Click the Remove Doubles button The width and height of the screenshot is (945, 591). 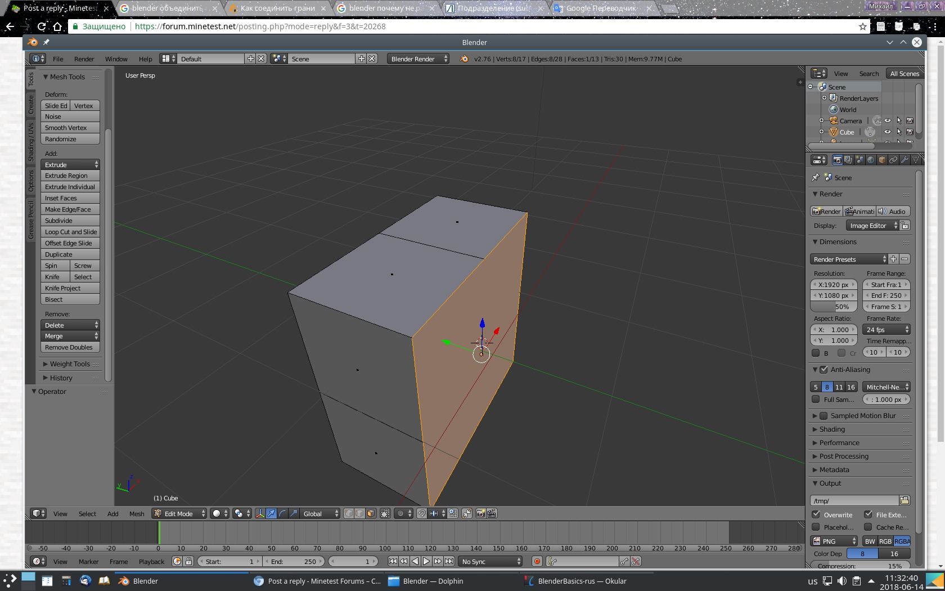click(x=70, y=347)
